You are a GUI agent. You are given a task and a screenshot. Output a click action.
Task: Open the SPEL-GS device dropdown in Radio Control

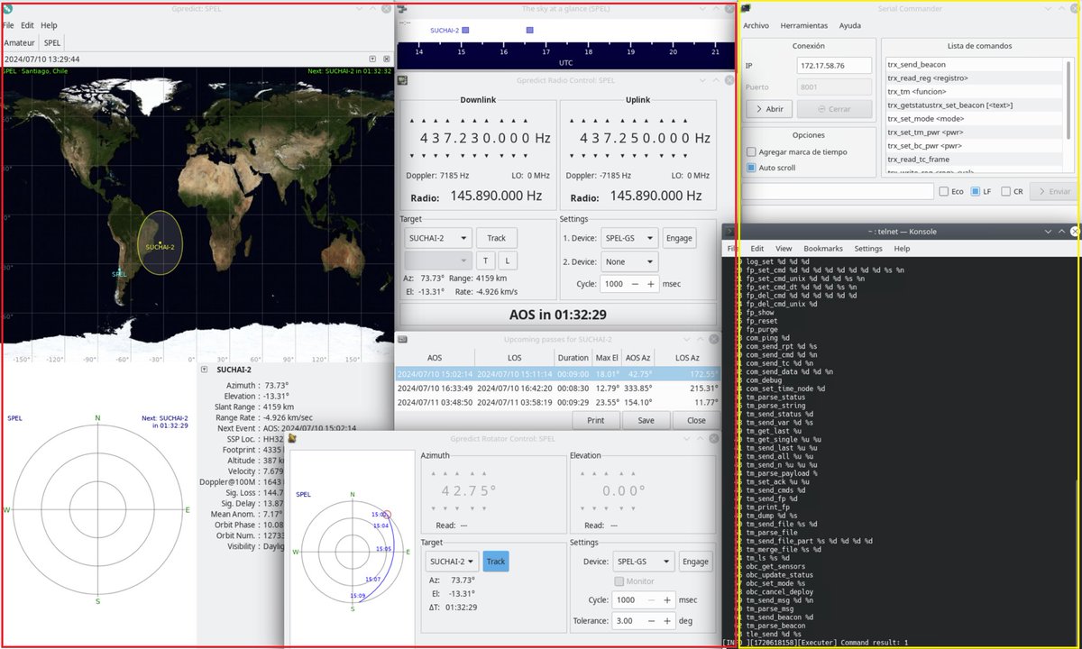pos(628,237)
